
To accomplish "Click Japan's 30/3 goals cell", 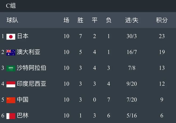I will tap(132, 36).
